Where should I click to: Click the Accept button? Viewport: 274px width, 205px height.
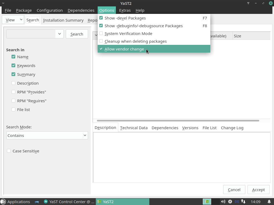258,190
